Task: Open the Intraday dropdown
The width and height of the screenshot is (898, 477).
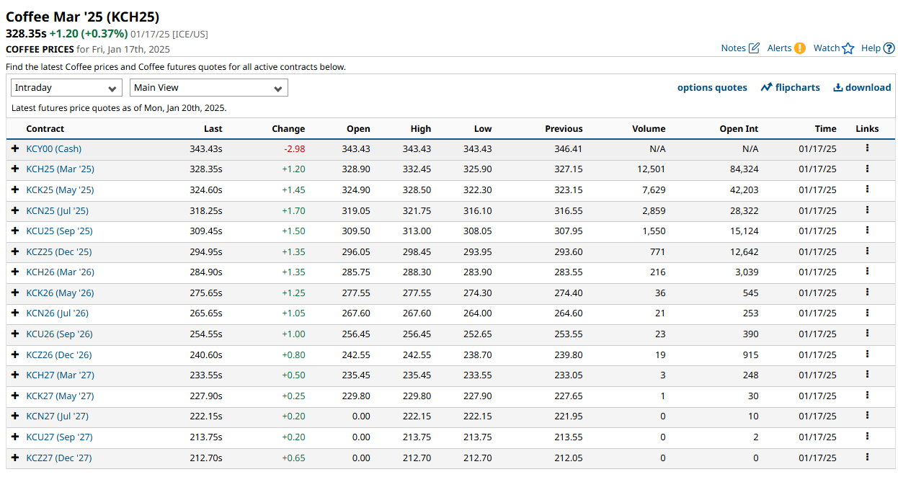Action: (66, 88)
